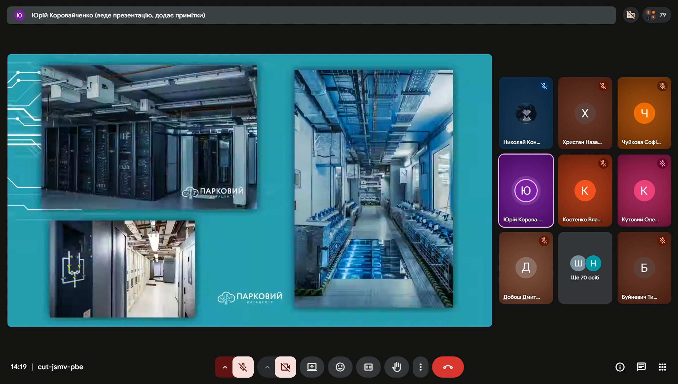Raise hand using the hand icon
Image resolution: width=678 pixels, height=384 pixels.
coord(396,367)
